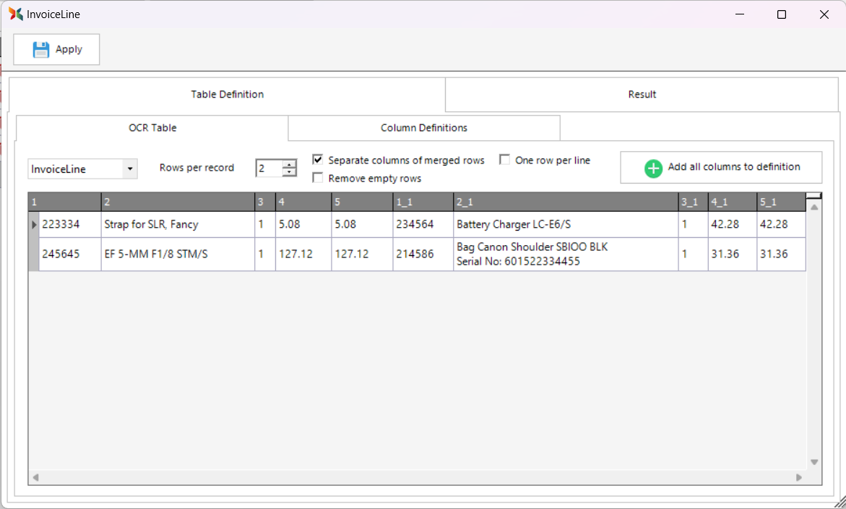Click the green plus add-columns icon
The width and height of the screenshot is (846, 509).
[653, 168]
